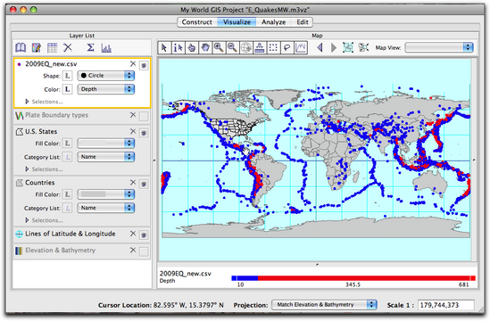
Task: Zoom to all layers icon
Action: (x=348, y=47)
